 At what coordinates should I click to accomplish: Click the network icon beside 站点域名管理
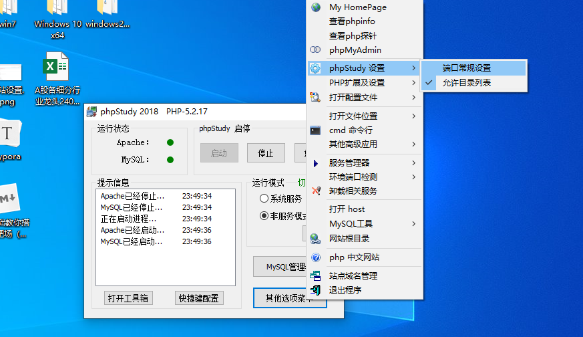pyautogui.click(x=315, y=276)
